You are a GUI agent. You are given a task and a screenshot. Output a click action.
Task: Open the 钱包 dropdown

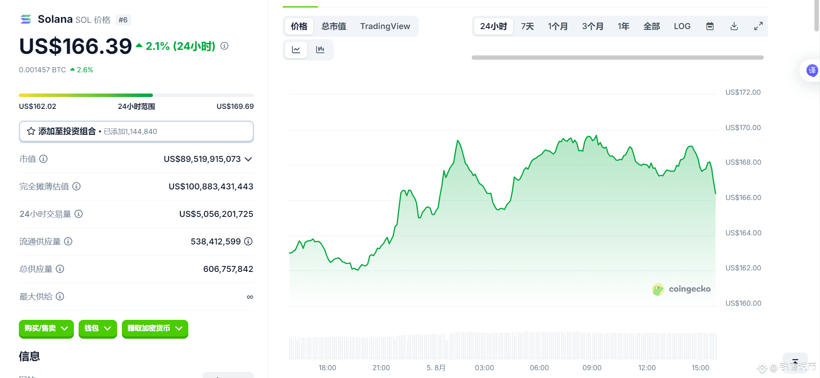point(97,328)
